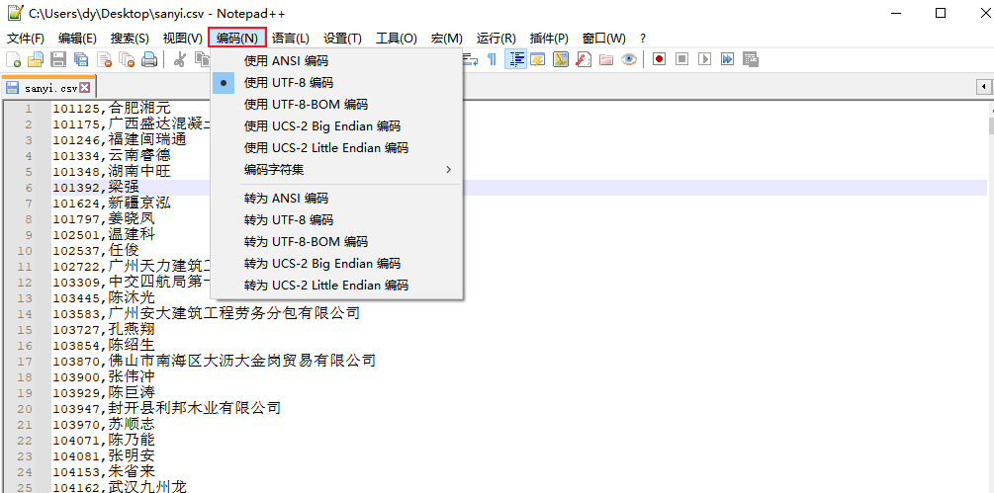
Task: Run macro multiple times icon
Action: coord(727,59)
